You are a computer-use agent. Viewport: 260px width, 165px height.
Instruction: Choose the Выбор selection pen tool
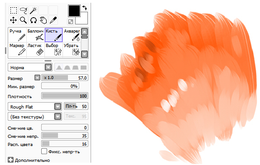click(x=53, y=49)
